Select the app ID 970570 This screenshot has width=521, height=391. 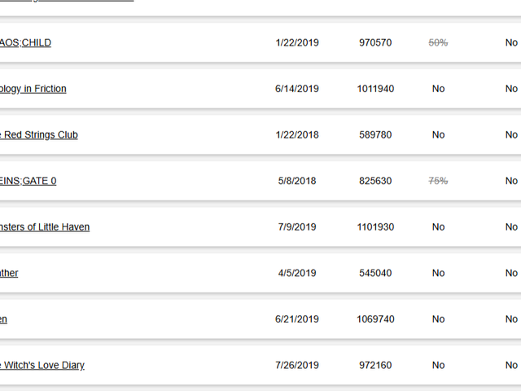(x=375, y=42)
